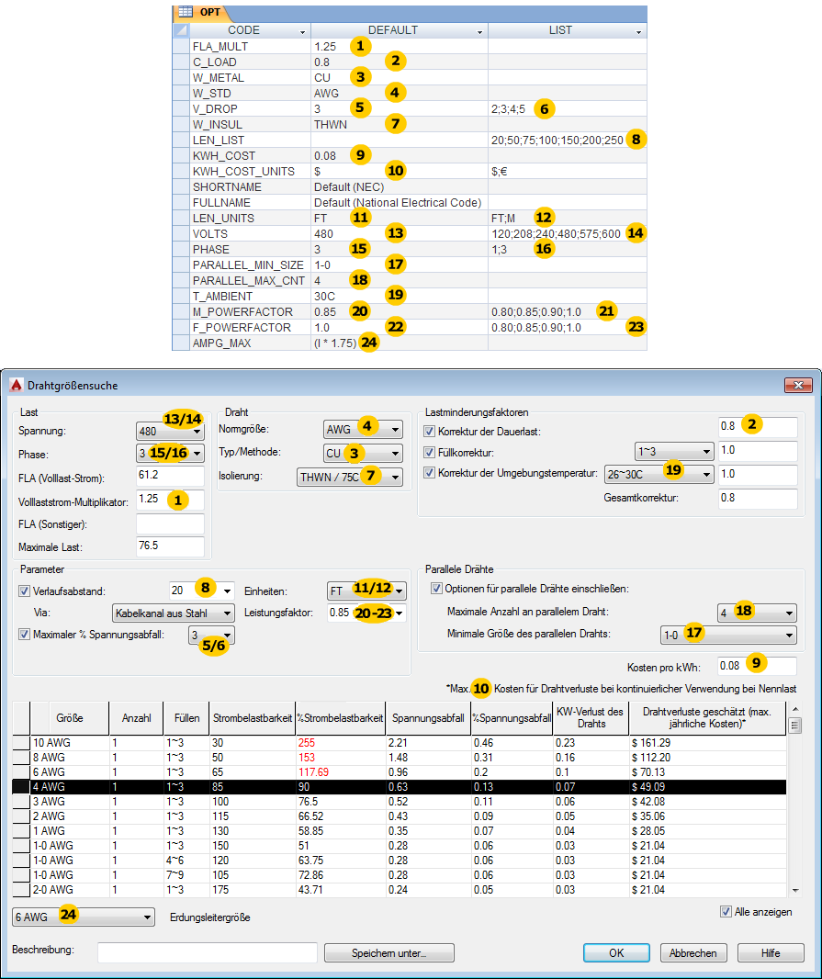Click the Hilfe button

(771, 952)
